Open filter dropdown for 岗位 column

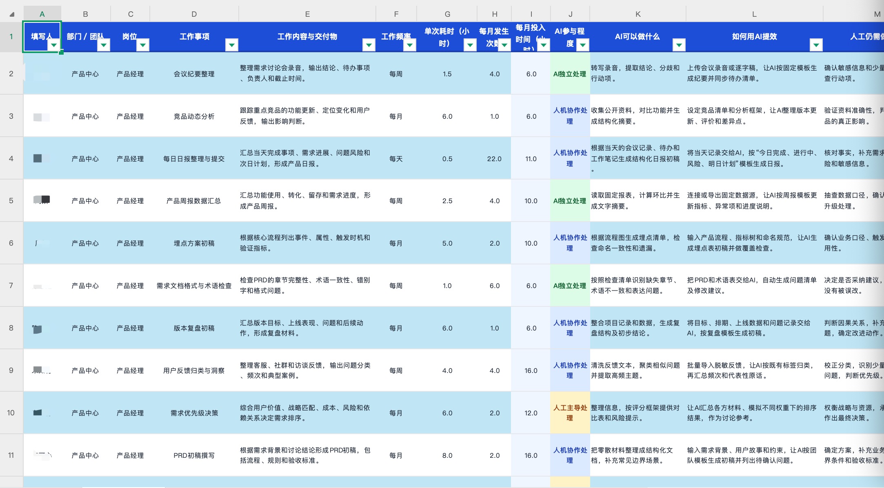[143, 45]
